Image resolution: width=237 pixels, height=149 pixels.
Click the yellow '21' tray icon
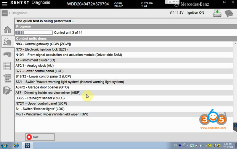pyautogui.click(x=219, y=146)
